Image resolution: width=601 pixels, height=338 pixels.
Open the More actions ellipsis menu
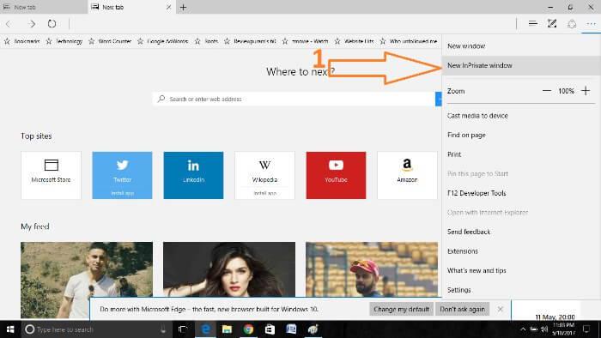(x=591, y=24)
